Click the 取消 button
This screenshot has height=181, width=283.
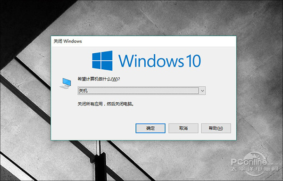[183, 128]
